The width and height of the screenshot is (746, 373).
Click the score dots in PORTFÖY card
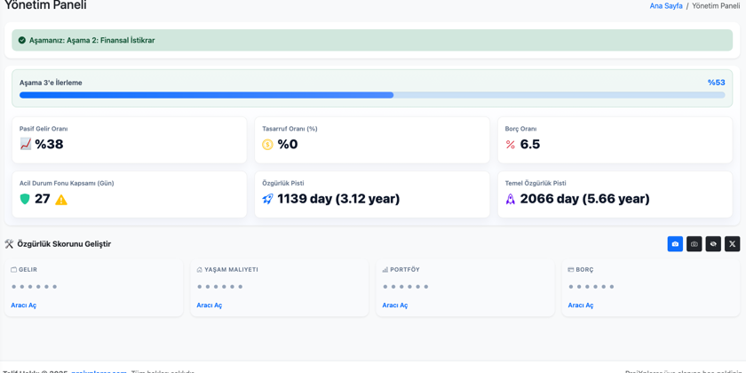405,286
